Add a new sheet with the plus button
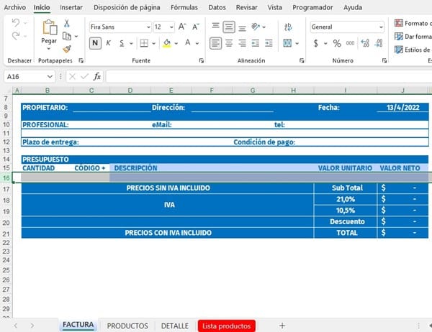432x332 pixels. coord(282,326)
